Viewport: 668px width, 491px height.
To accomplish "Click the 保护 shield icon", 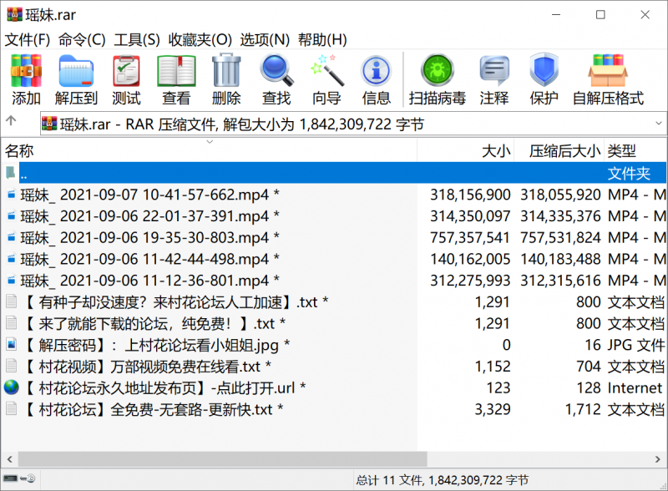I will point(544,78).
